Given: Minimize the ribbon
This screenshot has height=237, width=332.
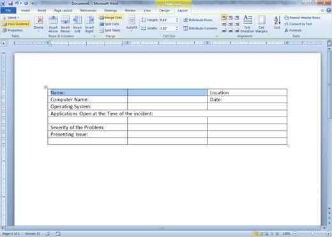Looking at the screenshot, I should click(x=322, y=10).
